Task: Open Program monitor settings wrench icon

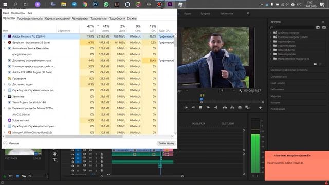Action: click(x=240, y=90)
